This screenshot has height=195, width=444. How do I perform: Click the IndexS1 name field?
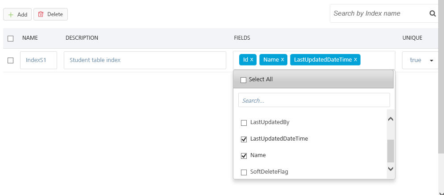pos(38,60)
